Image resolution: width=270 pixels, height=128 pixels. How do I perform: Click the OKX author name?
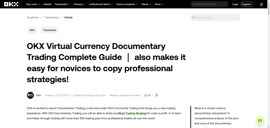pos(38,95)
